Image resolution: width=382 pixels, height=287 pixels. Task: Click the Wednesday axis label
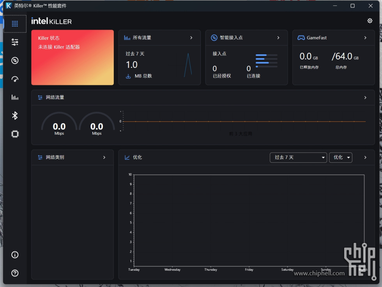point(172,270)
